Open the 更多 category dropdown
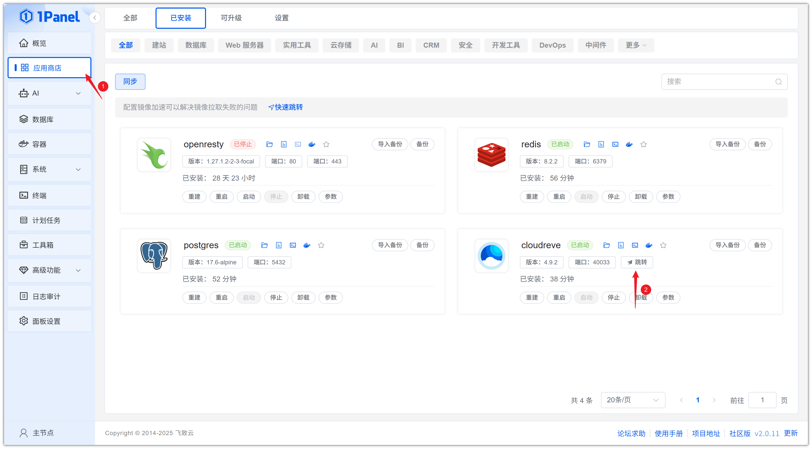 pyautogui.click(x=636, y=45)
